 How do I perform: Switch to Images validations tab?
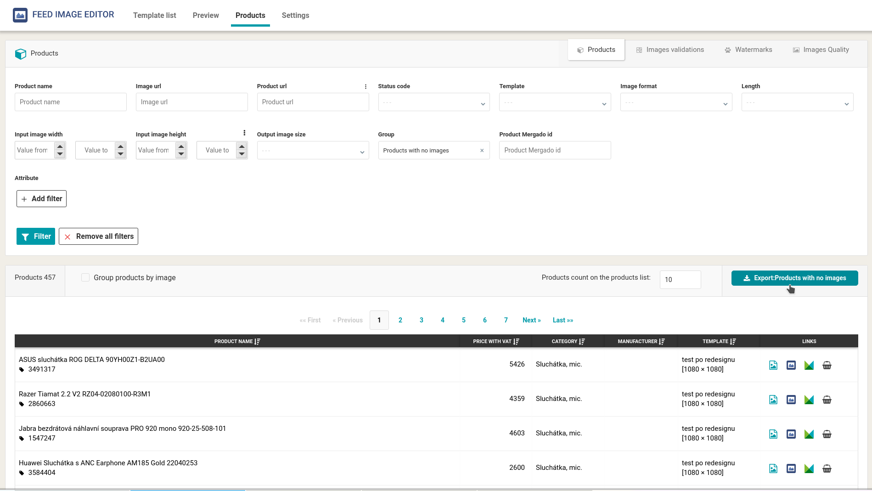pos(670,50)
